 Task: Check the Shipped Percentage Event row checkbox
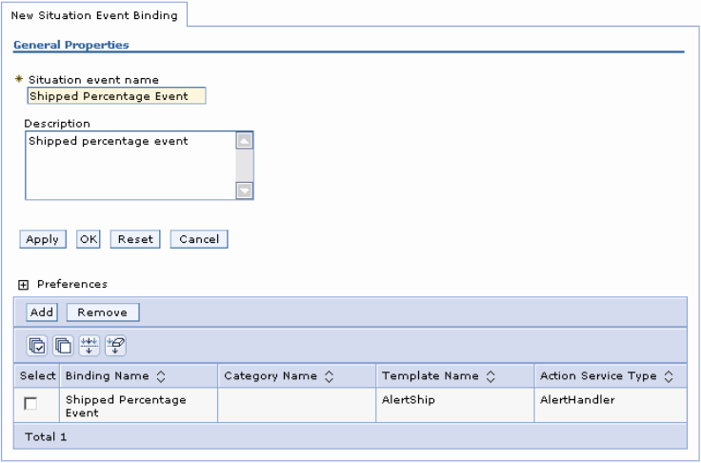30,404
